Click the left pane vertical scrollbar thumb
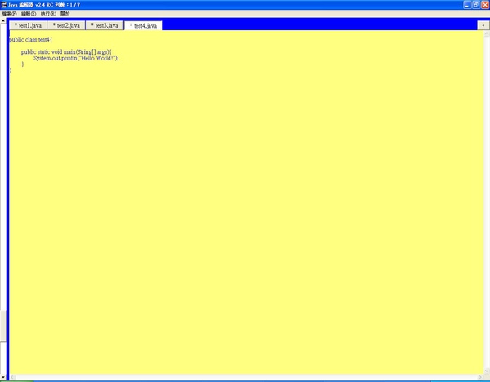490x382 pixels. pos(2,326)
